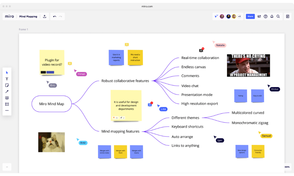Screen dimensions: 294x176
Task: Select the Comments branch text
Action: coord(190,76)
